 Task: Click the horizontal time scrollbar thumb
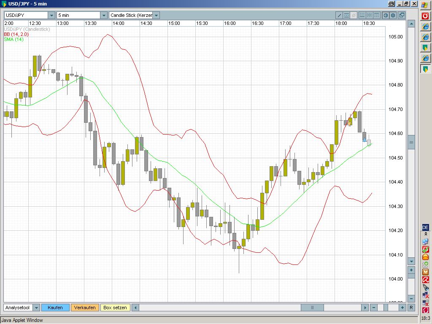312,308
